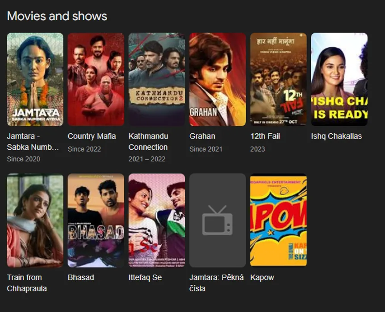Open the Grahan show poster

pyautogui.click(x=217, y=79)
